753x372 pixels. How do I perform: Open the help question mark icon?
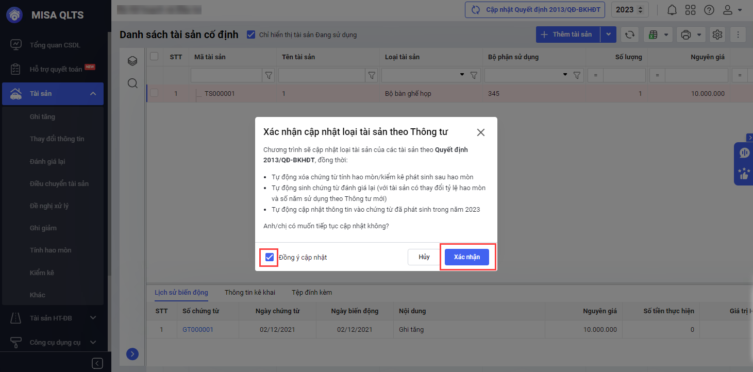(709, 10)
